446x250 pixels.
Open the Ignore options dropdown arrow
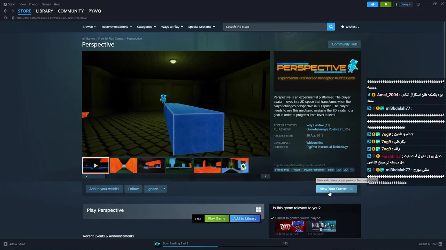[x=164, y=189]
